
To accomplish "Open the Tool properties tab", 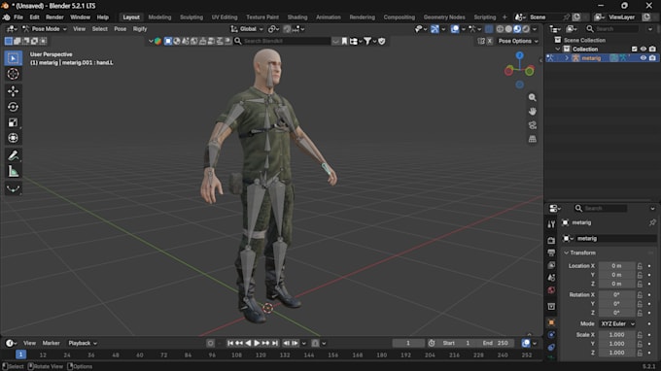I will [x=551, y=224].
